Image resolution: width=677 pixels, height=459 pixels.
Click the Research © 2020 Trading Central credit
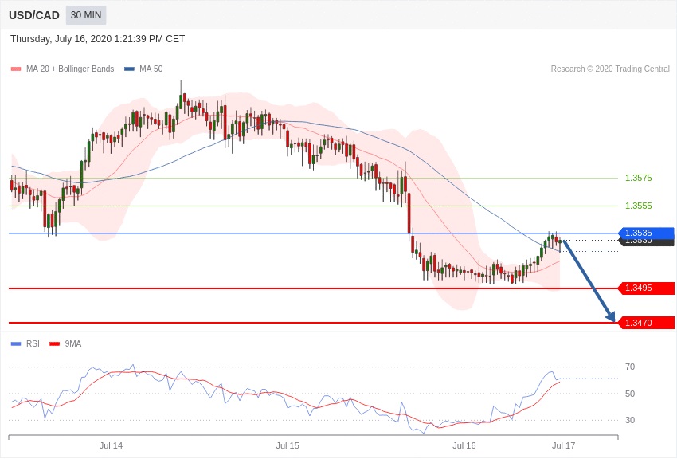tap(610, 69)
